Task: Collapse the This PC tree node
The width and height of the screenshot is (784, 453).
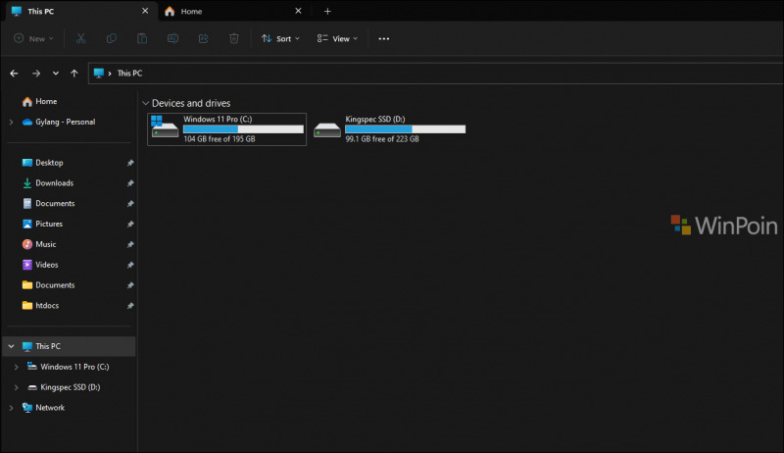Action: [11, 346]
